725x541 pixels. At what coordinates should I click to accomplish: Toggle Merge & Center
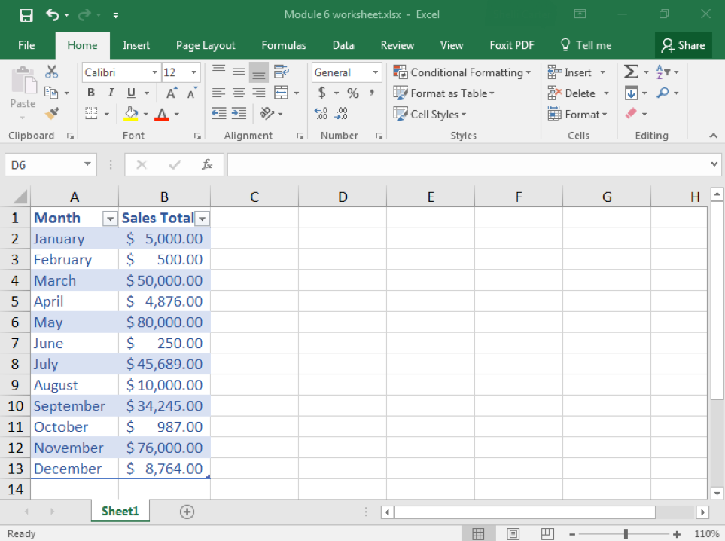pos(282,92)
